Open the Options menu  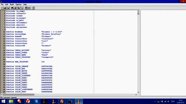pyautogui.click(x=18, y=5)
